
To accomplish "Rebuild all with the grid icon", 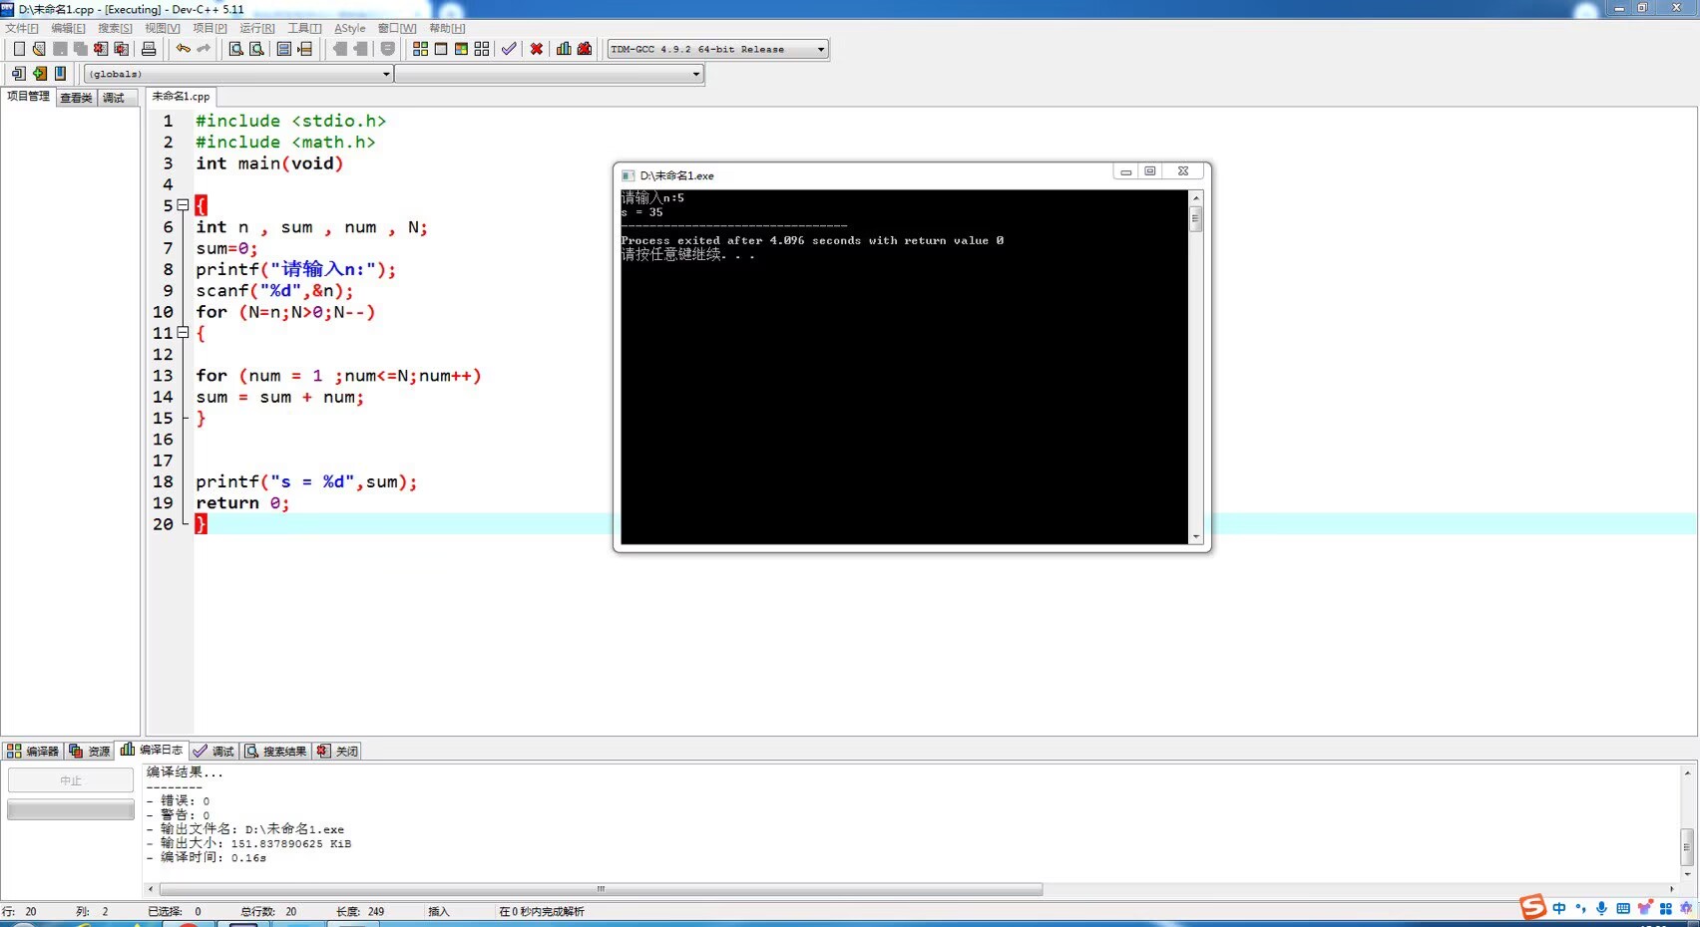I will coord(482,49).
